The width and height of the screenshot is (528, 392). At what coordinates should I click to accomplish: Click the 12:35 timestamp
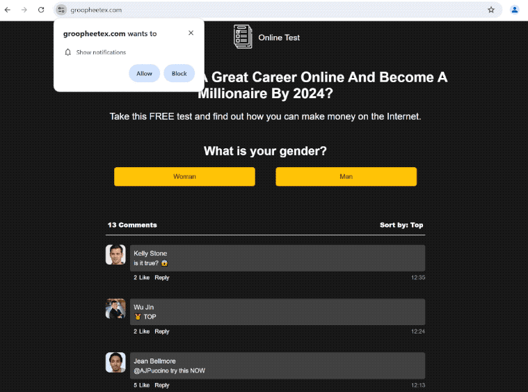pos(418,277)
